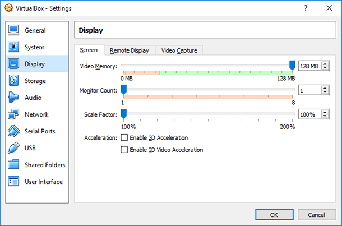Click the 200% scale maximum label
The height and width of the screenshot is (226, 342).
288,127
